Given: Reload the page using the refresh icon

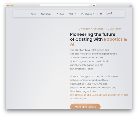Looking at the screenshot, I should click(90, 6).
